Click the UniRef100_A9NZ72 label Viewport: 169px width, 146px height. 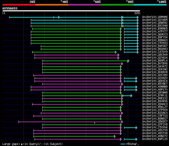click(155, 136)
